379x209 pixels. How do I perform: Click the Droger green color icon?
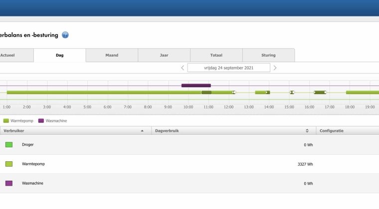(9, 144)
